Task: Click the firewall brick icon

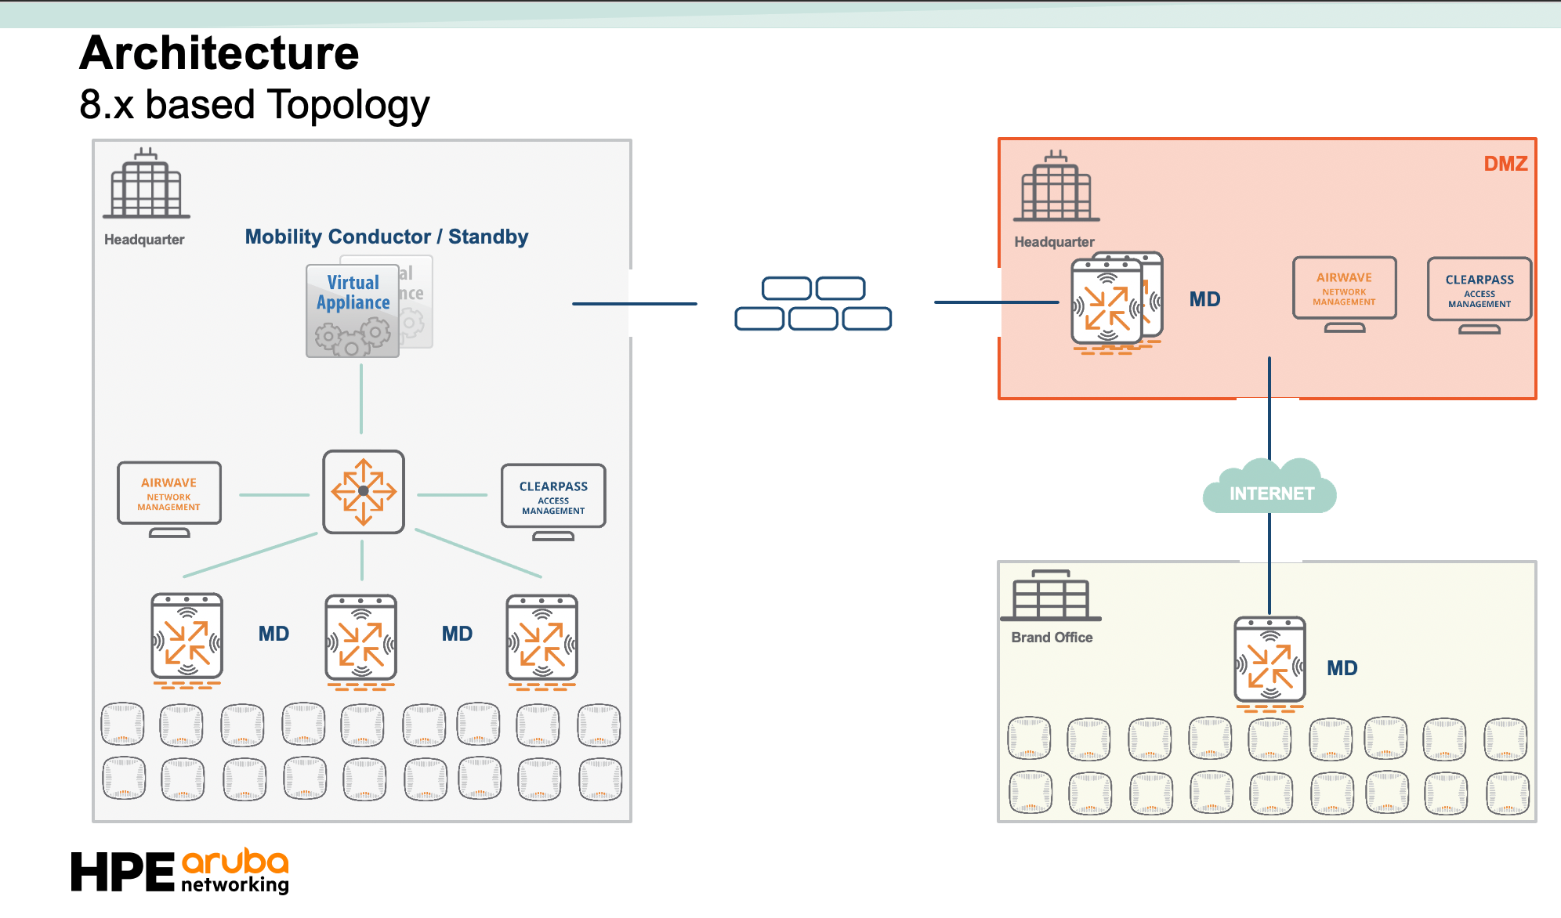Action: pyautogui.click(x=813, y=303)
